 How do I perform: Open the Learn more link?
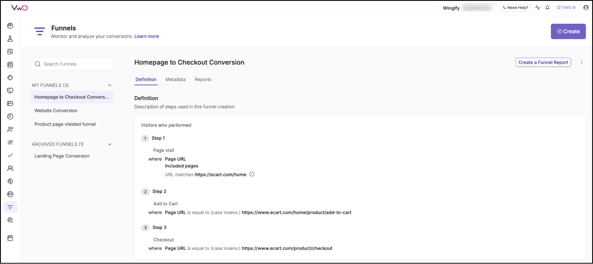tap(147, 36)
